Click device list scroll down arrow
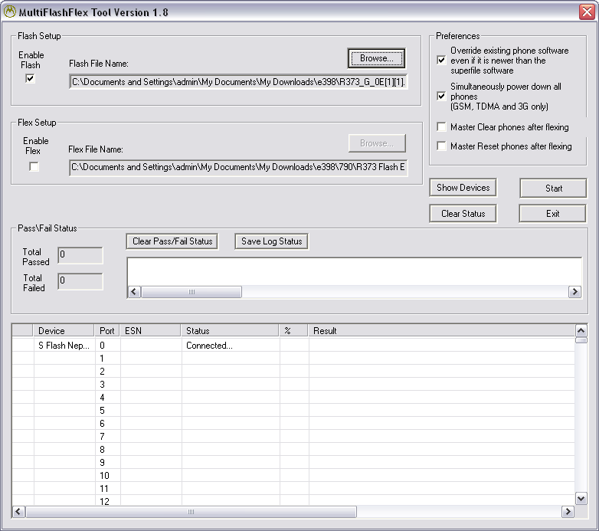This screenshot has width=599, height=531. pyautogui.click(x=581, y=498)
